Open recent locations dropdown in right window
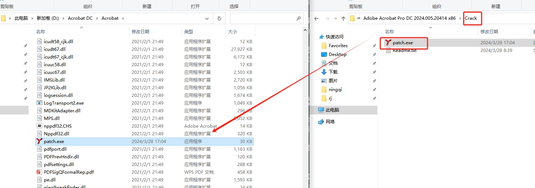 click(x=335, y=18)
